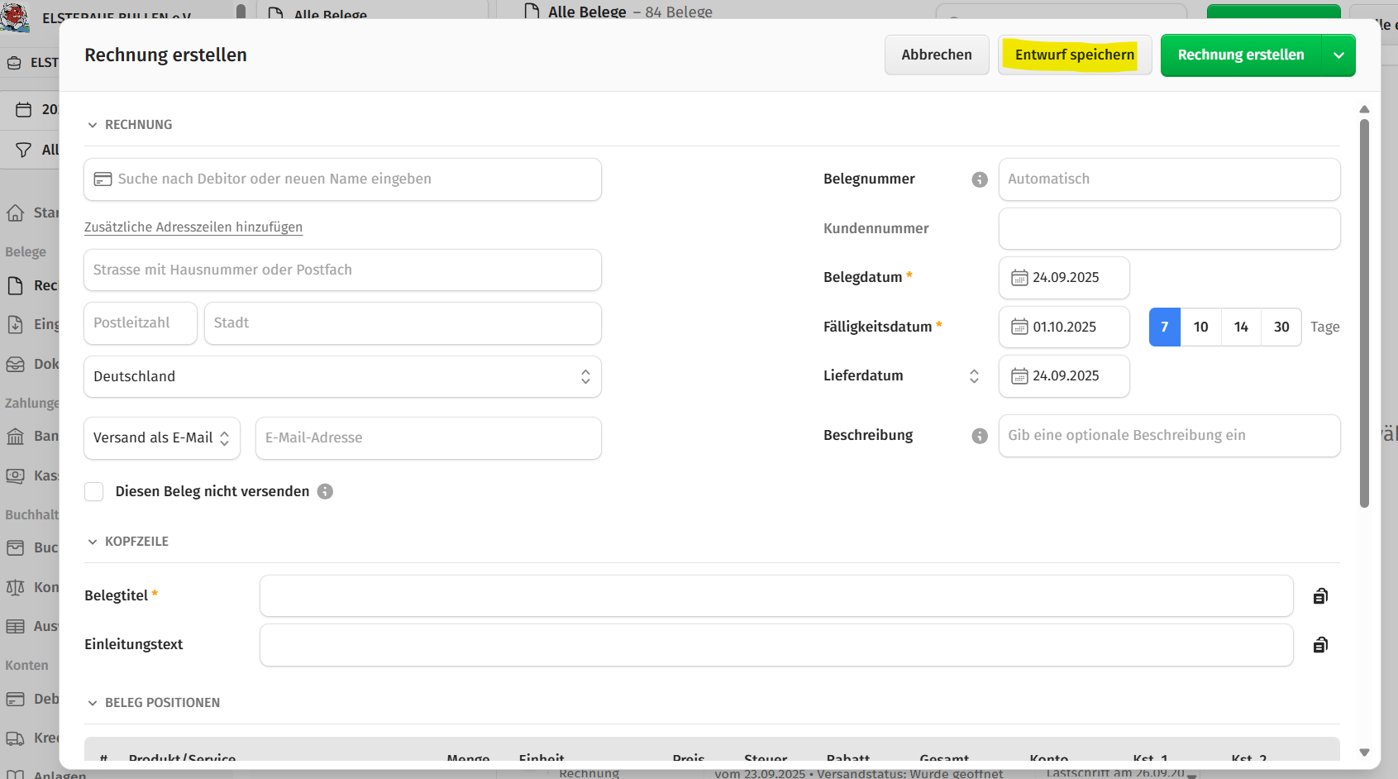This screenshot has height=779, width=1398.
Task: Click info icon beside 'Diesen Beleg nicht versenden'
Action: (x=326, y=491)
